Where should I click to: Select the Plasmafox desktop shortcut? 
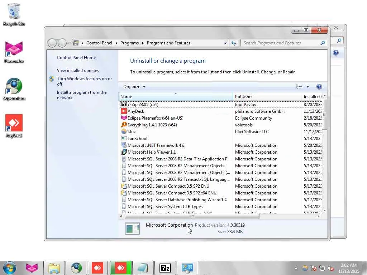[14, 52]
